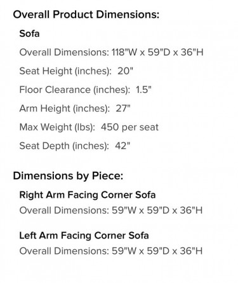Select the Right Arm Facing Corner Sofa heading
This screenshot has width=238, height=283.
(x=88, y=195)
